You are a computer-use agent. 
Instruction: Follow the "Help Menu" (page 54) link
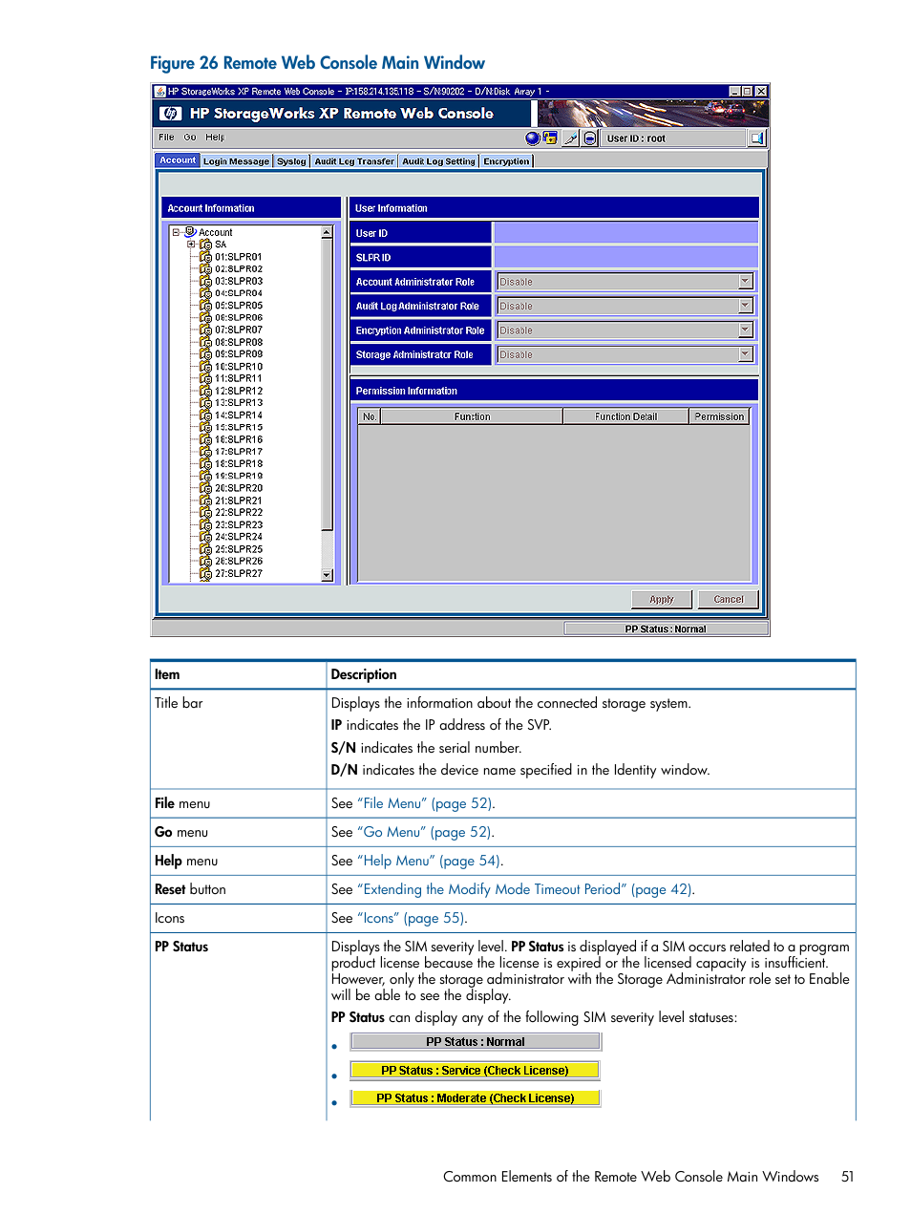coord(430,861)
